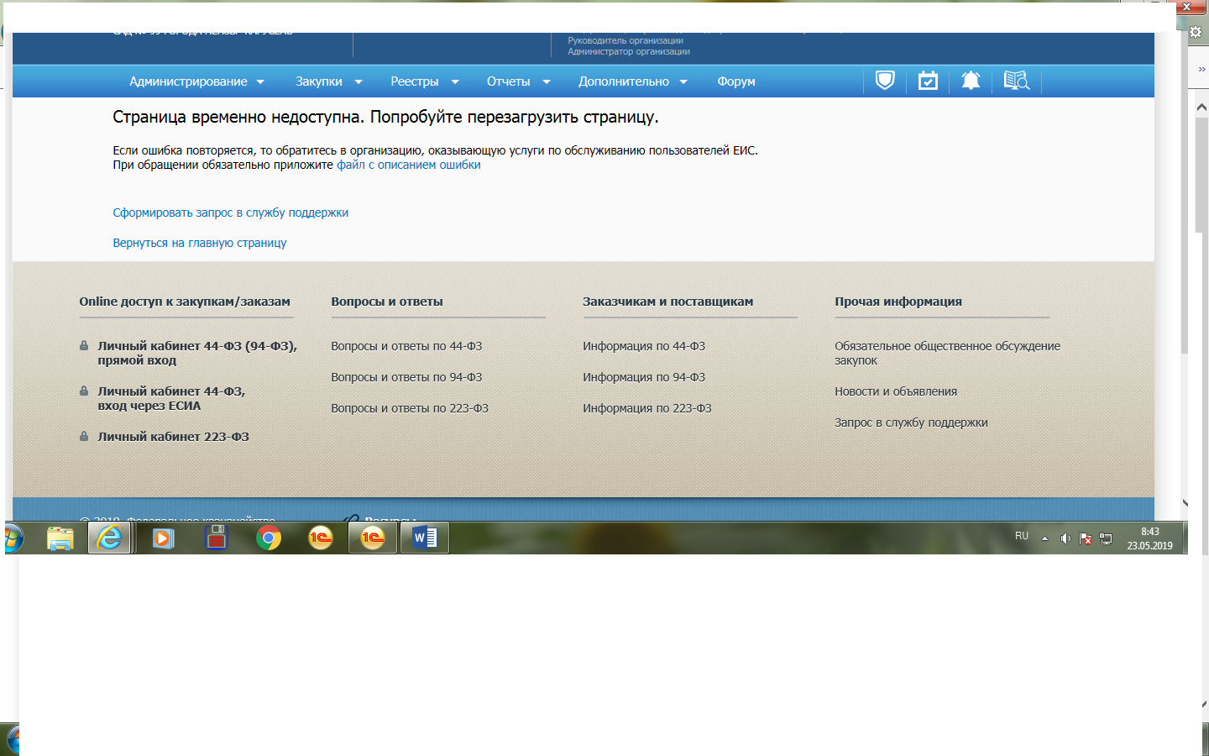Open the Отчеты menu
Image resolution: width=1209 pixels, height=756 pixels.
coord(518,81)
